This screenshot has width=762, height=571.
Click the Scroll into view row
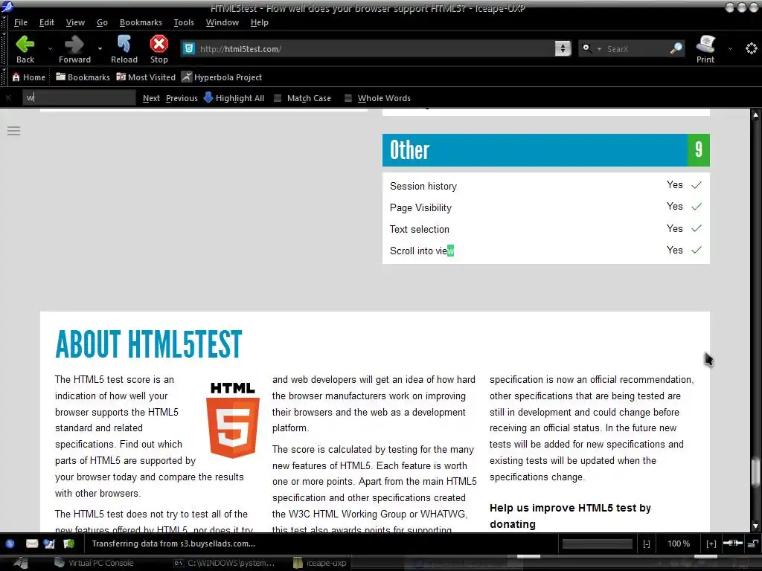click(545, 251)
